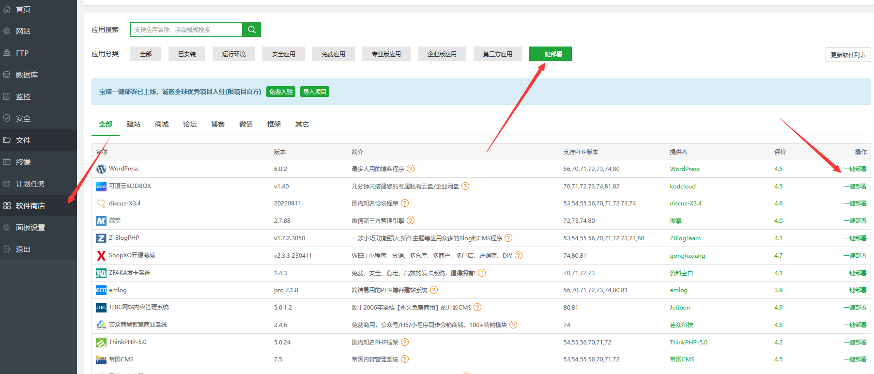Click the help icon for ShopXO description

click(519, 255)
